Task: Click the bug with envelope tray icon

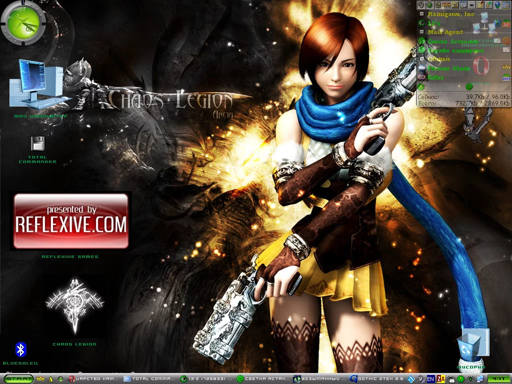Action: (451, 379)
